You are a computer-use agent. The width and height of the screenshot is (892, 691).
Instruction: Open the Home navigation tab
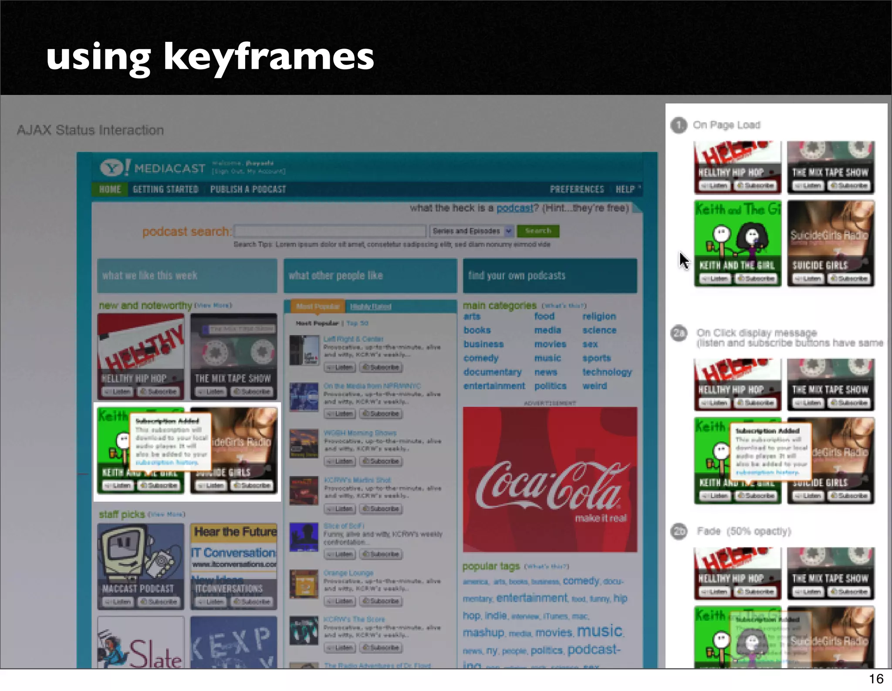109,189
